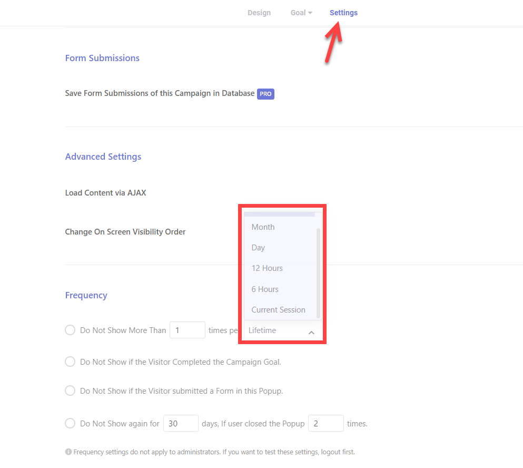Image resolution: width=523 pixels, height=468 pixels.
Task: Click the info icon by frequency note
Action: pos(68,452)
